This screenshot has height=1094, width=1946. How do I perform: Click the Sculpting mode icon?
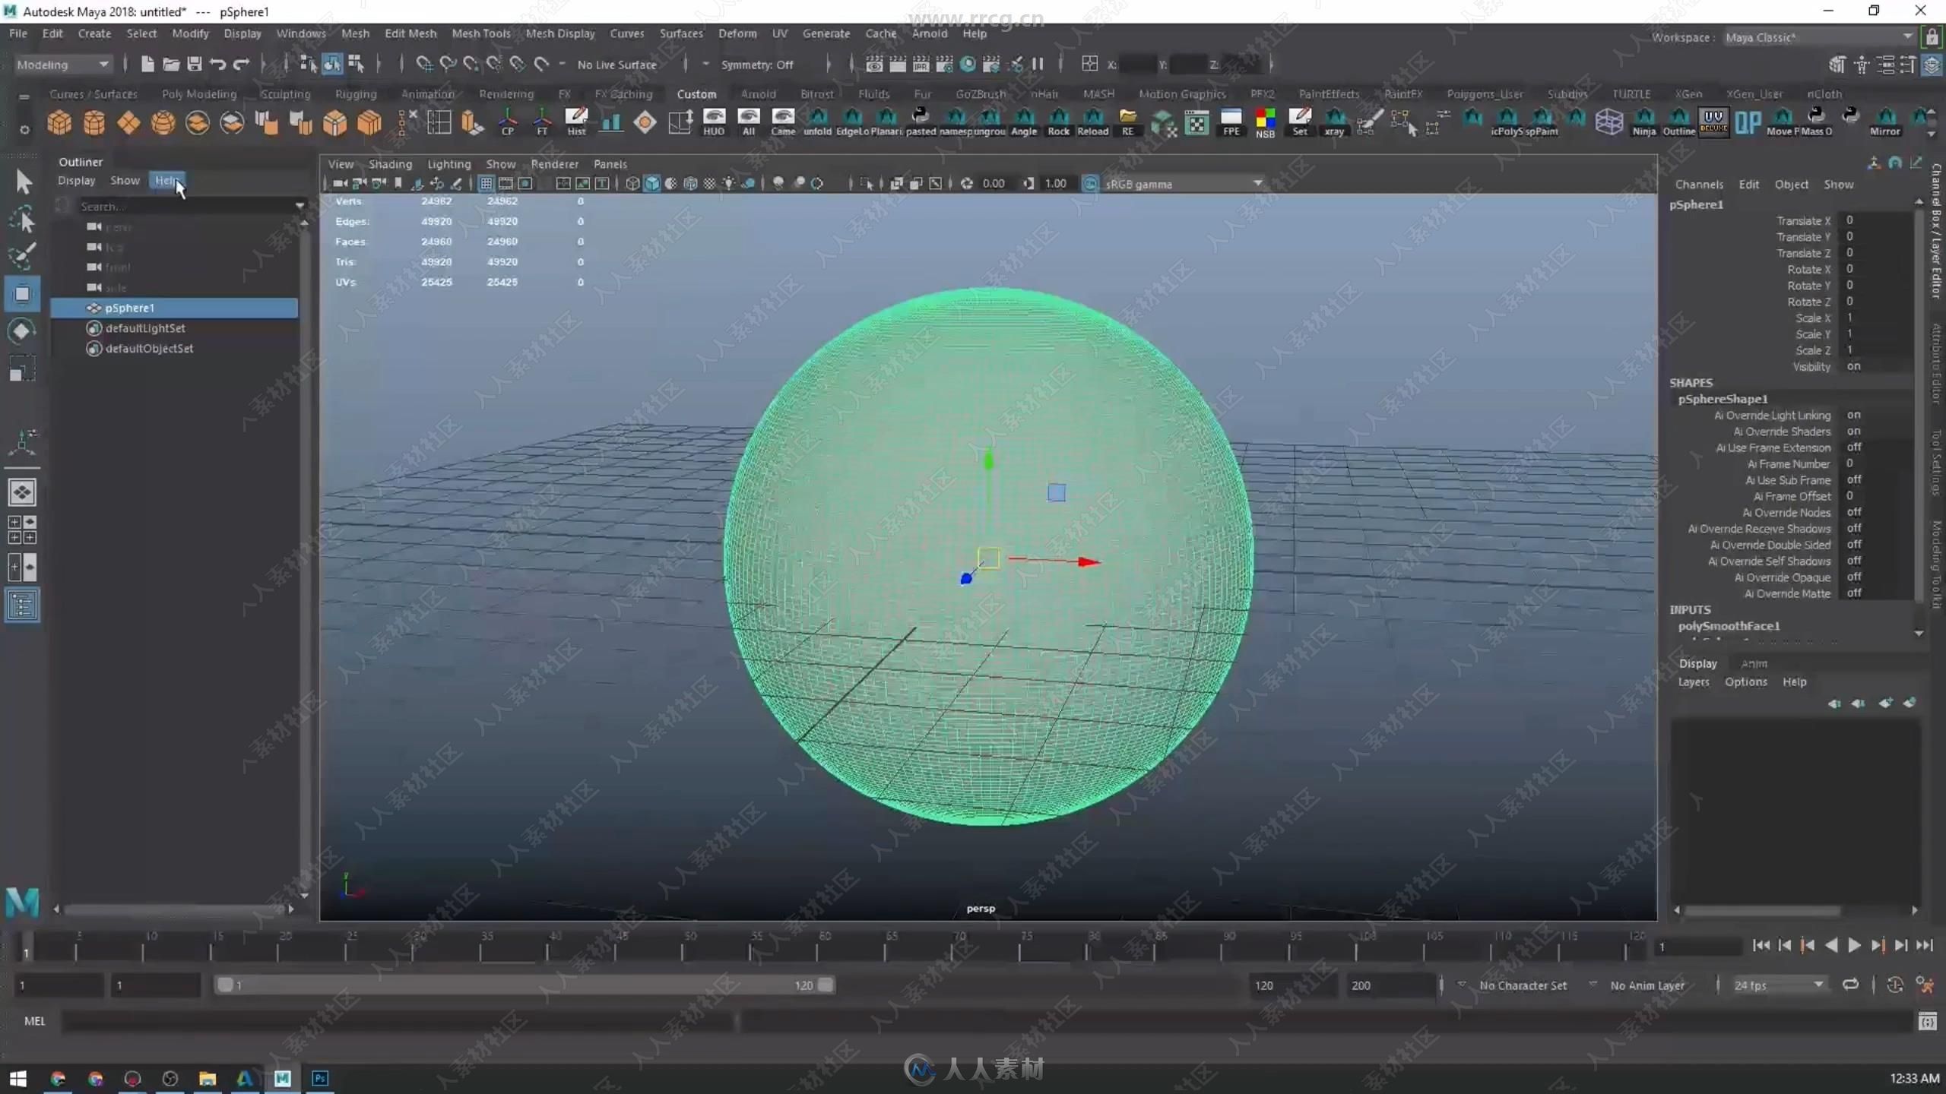pyautogui.click(x=284, y=93)
